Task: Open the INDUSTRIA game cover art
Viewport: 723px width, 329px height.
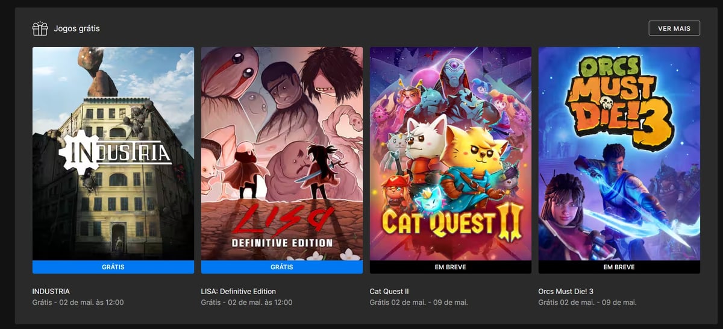Action: click(x=113, y=154)
